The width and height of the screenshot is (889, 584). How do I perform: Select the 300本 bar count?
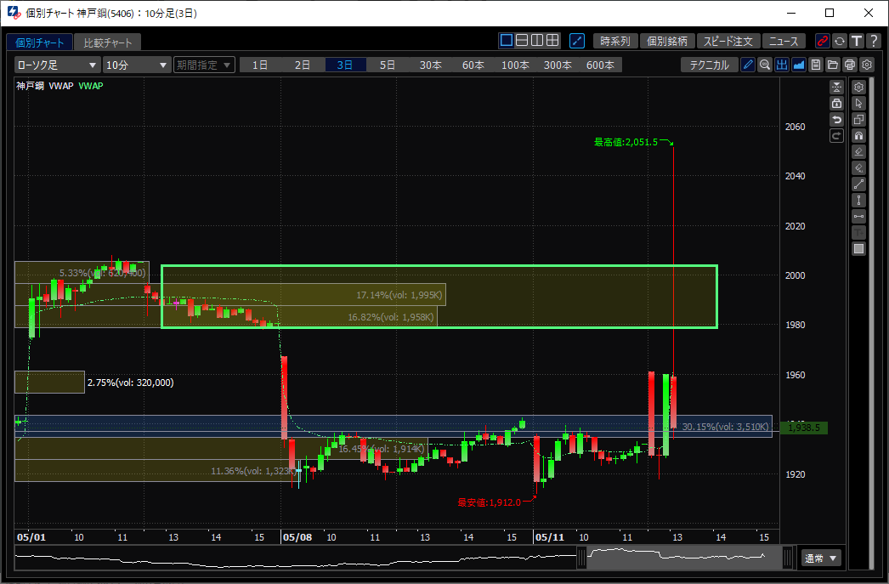558,65
